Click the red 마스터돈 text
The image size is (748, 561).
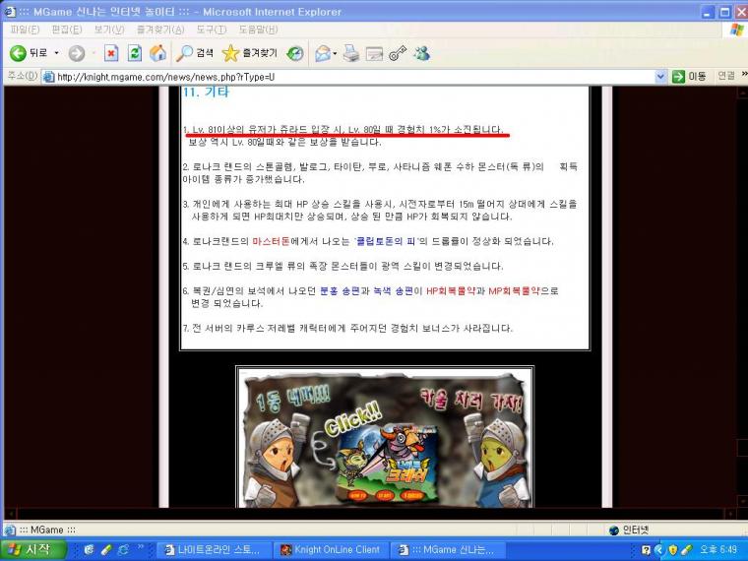point(271,241)
